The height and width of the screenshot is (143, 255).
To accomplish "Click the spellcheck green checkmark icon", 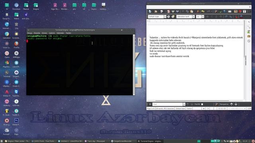I will (x=220, y=12).
